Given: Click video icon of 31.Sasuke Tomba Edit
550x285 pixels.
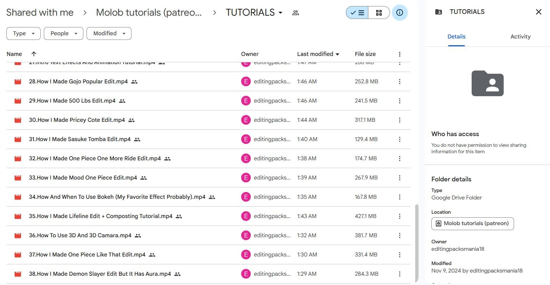Looking at the screenshot, I should pyautogui.click(x=18, y=139).
